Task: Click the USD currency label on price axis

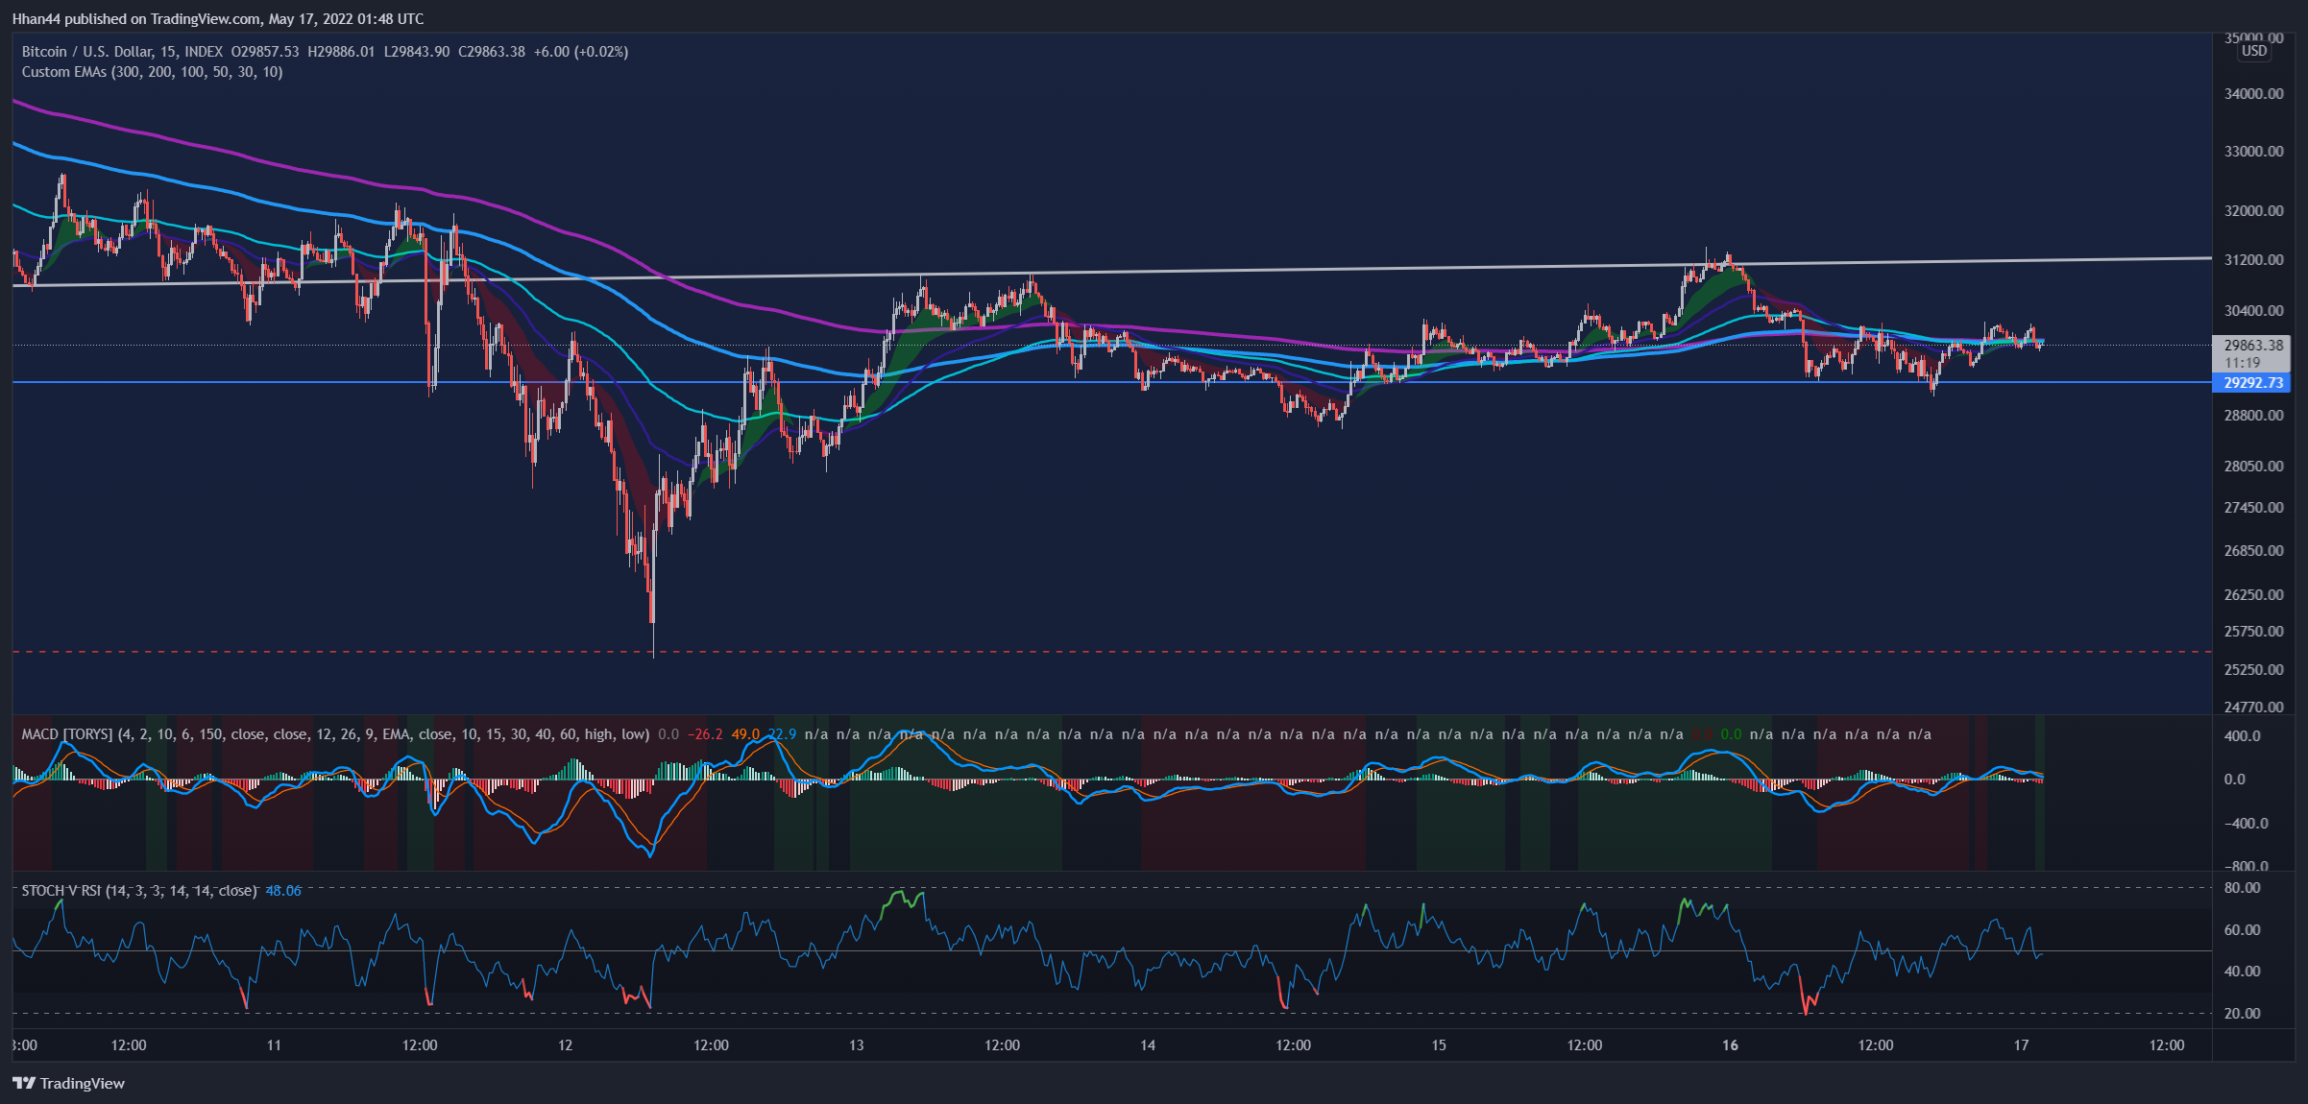Action: tap(2254, 51)
